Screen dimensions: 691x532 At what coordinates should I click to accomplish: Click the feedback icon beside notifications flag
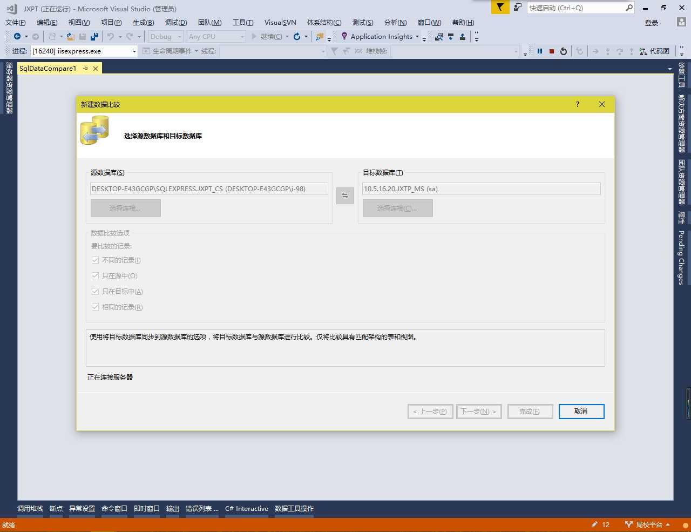[518, 7]
